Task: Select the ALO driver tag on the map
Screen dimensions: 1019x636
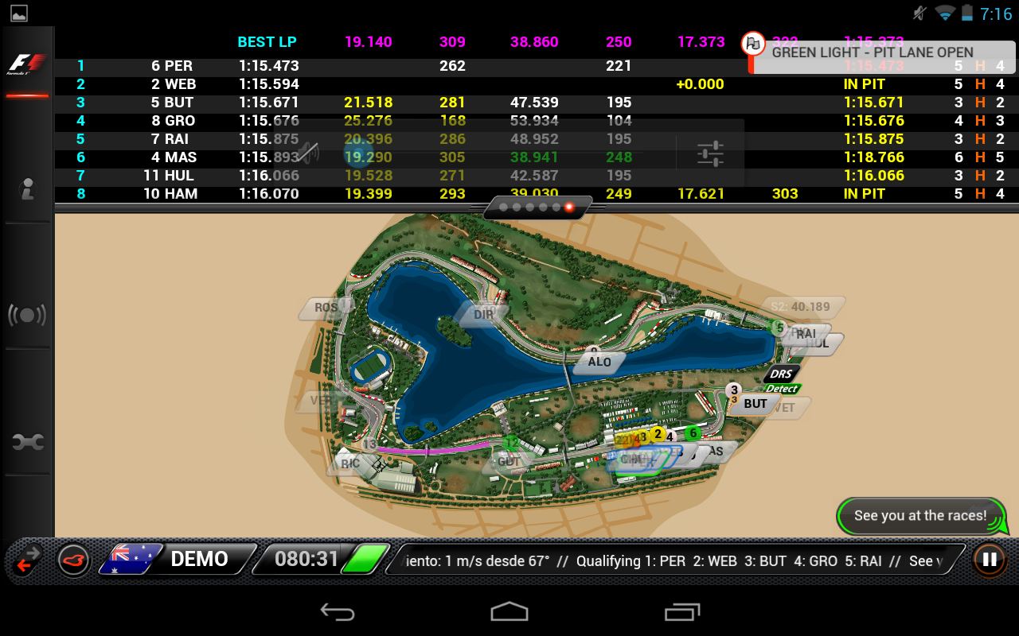Action: [599, 362]
